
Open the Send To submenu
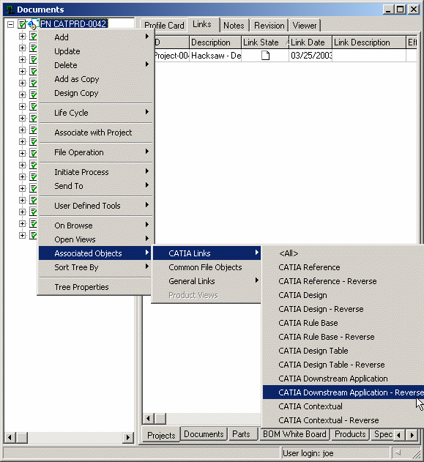pyautogui.click(x=95, y=186)
